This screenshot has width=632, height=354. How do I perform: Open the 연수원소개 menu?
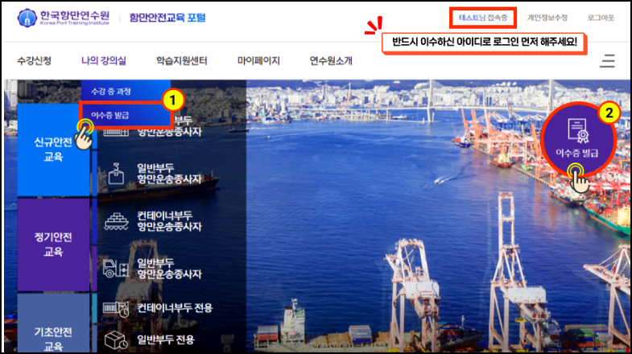tap(331, 61)
